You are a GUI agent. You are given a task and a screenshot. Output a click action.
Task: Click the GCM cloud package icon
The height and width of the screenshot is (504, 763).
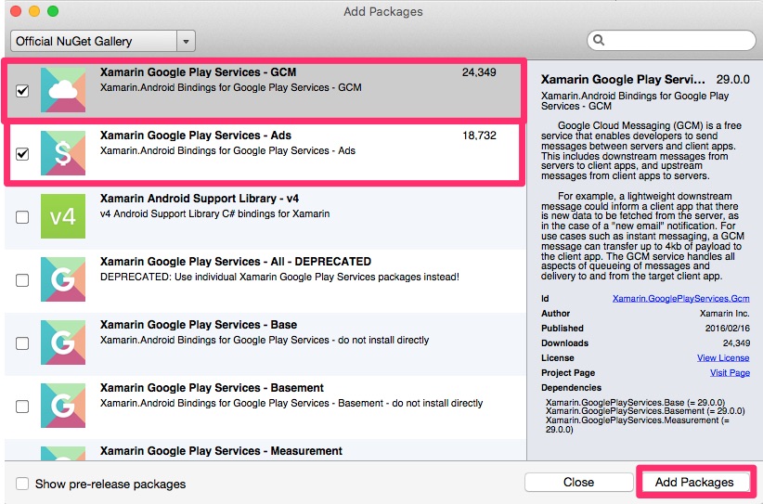click(x=63, y=90)
